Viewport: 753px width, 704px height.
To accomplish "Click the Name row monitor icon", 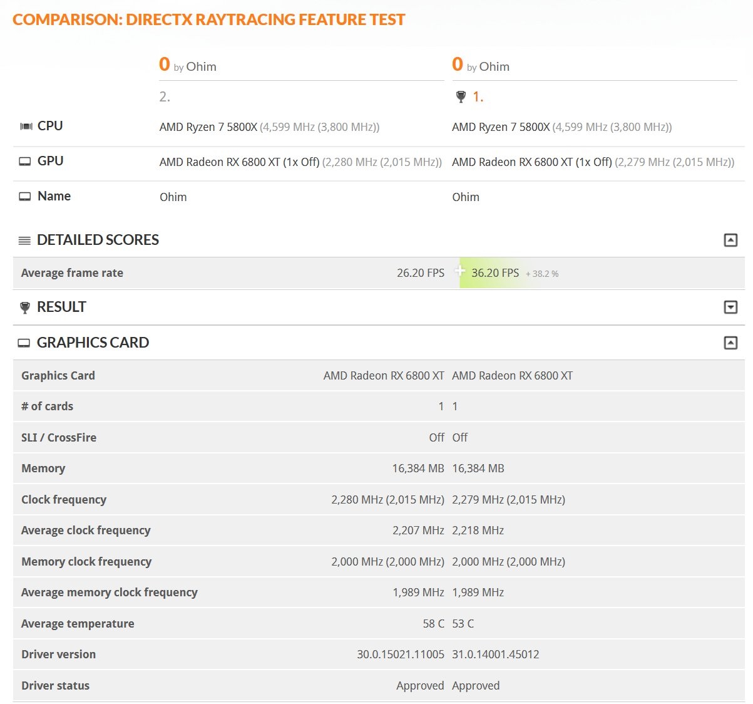I will coord(25,197).
